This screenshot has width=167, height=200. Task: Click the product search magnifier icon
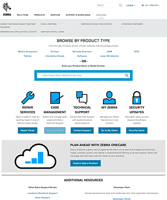(127, 75)
